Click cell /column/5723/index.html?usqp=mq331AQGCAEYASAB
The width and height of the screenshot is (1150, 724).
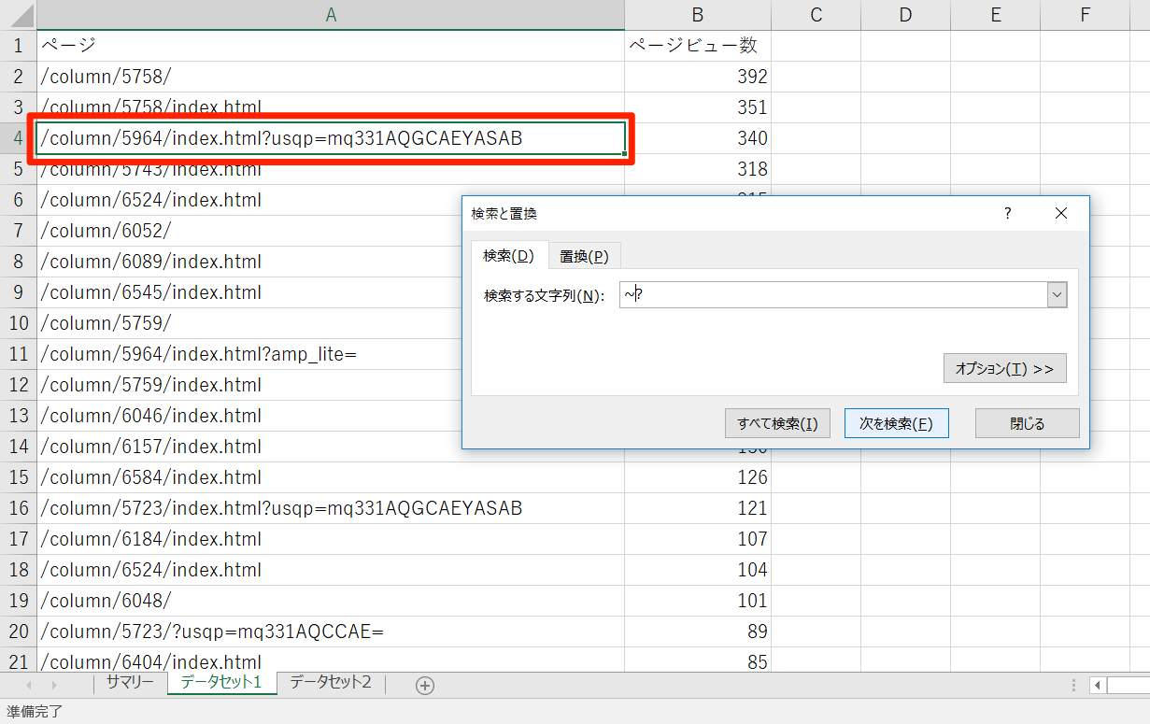(331, 508)
